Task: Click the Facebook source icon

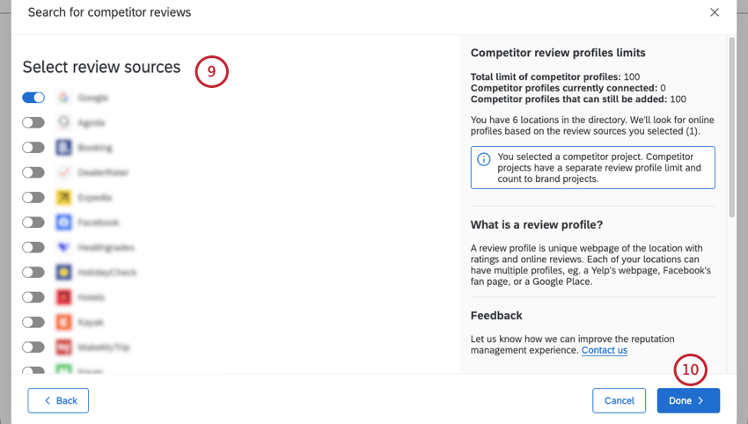Action: pyautogui.click(x=63, y=223)
